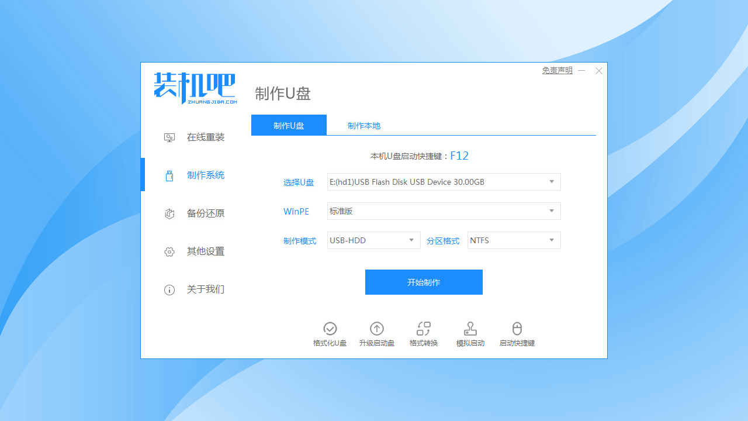Viewport: 748px width, 421px height.
Task: Click the 其他设置 gear icon
Action: pos(169,251)
